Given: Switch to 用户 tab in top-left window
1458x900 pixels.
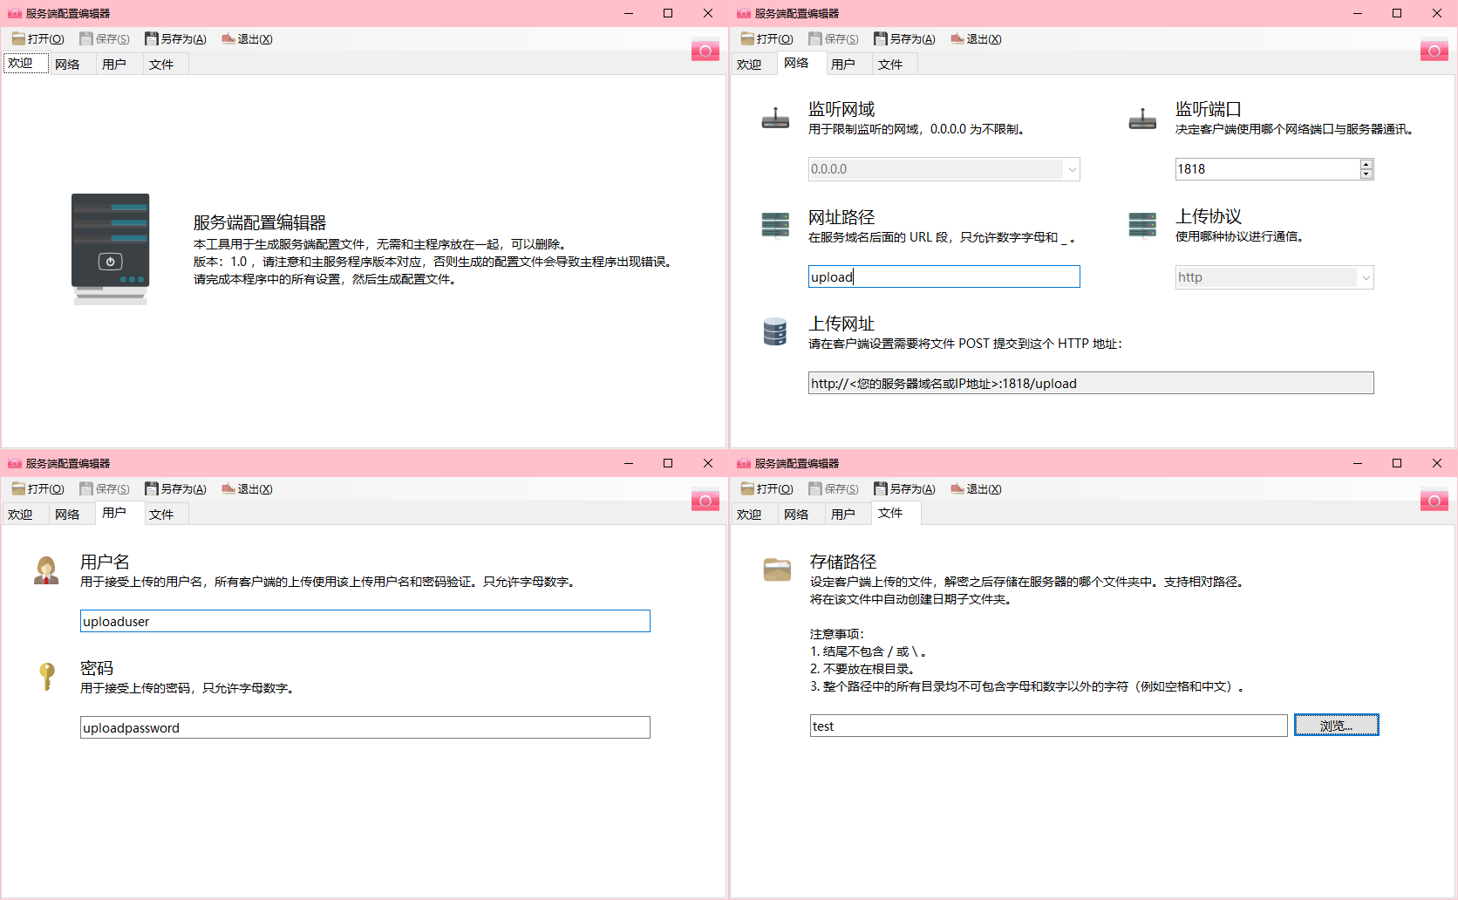Looking at the screenshot, I should click(x=119, y=65).
